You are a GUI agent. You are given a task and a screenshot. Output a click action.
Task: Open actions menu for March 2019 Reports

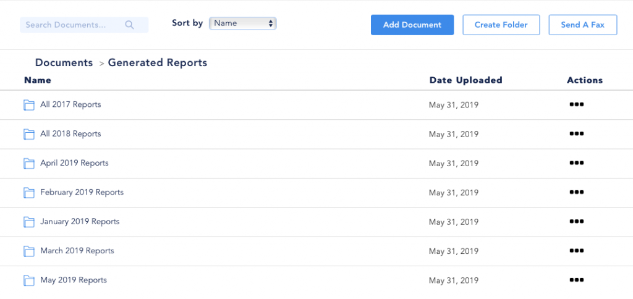[x=577, y=251]
